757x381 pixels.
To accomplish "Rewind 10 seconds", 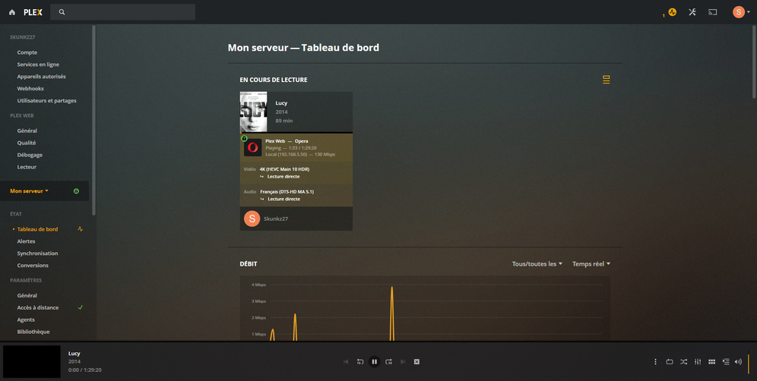I will tap(360, 362).
